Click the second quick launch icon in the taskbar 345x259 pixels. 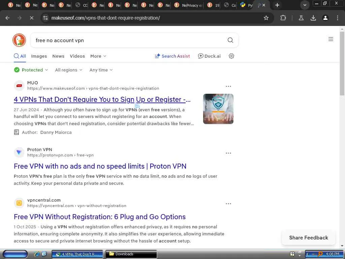coord(44,254)
